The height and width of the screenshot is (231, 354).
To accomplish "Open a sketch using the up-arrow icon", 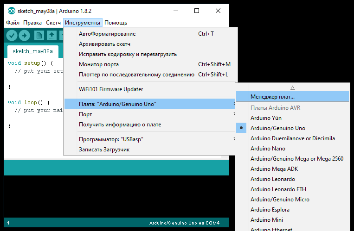I will click(x=51, y=35).
